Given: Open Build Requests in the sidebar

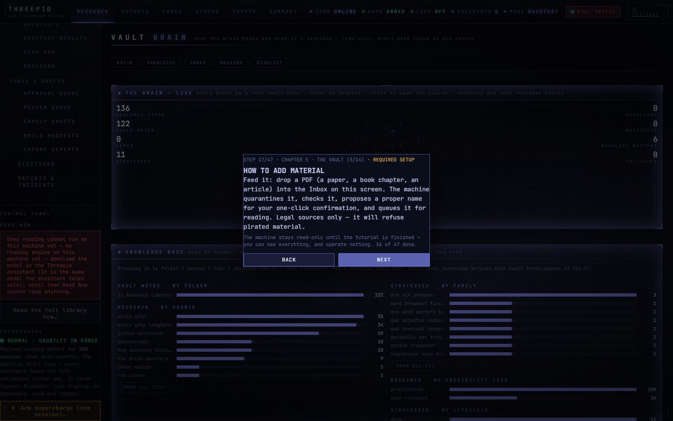Looking at the screenshot, I should click(51, 136).
